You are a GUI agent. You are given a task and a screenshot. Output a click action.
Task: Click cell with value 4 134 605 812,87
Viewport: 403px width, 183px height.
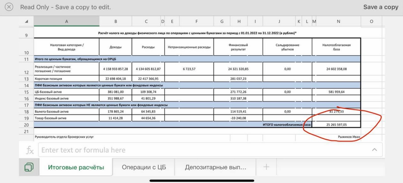[148, 69]
